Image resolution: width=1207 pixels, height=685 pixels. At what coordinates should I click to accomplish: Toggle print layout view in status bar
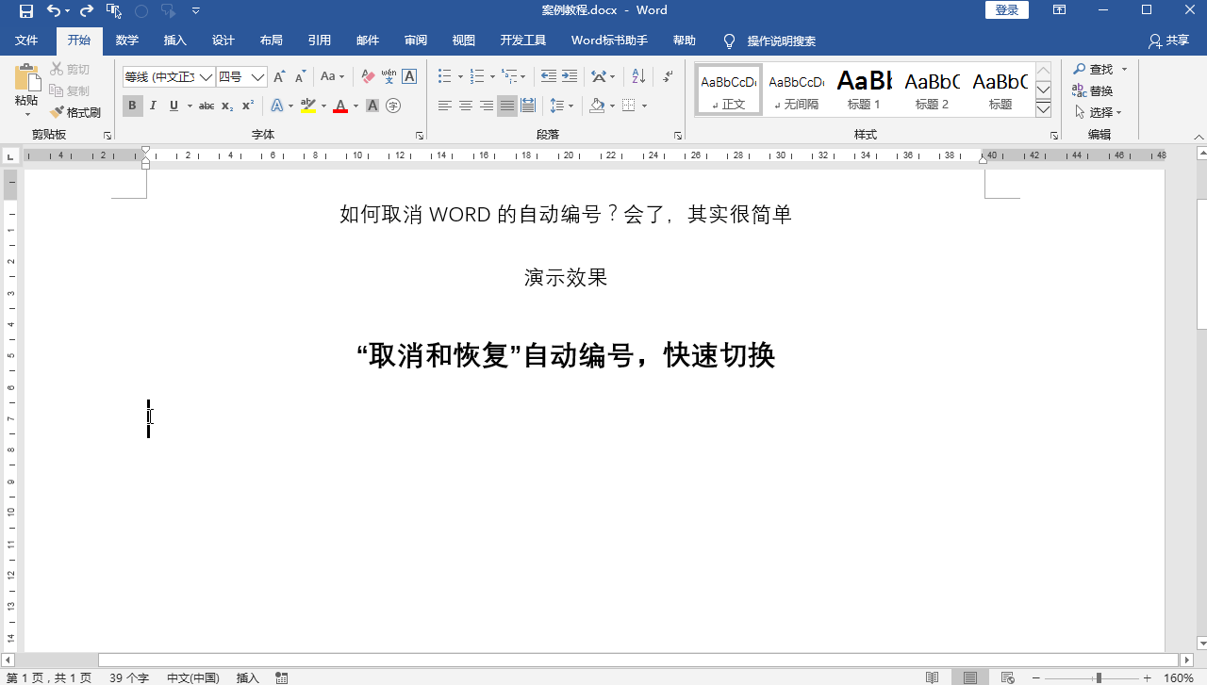[x=969, y=677]
